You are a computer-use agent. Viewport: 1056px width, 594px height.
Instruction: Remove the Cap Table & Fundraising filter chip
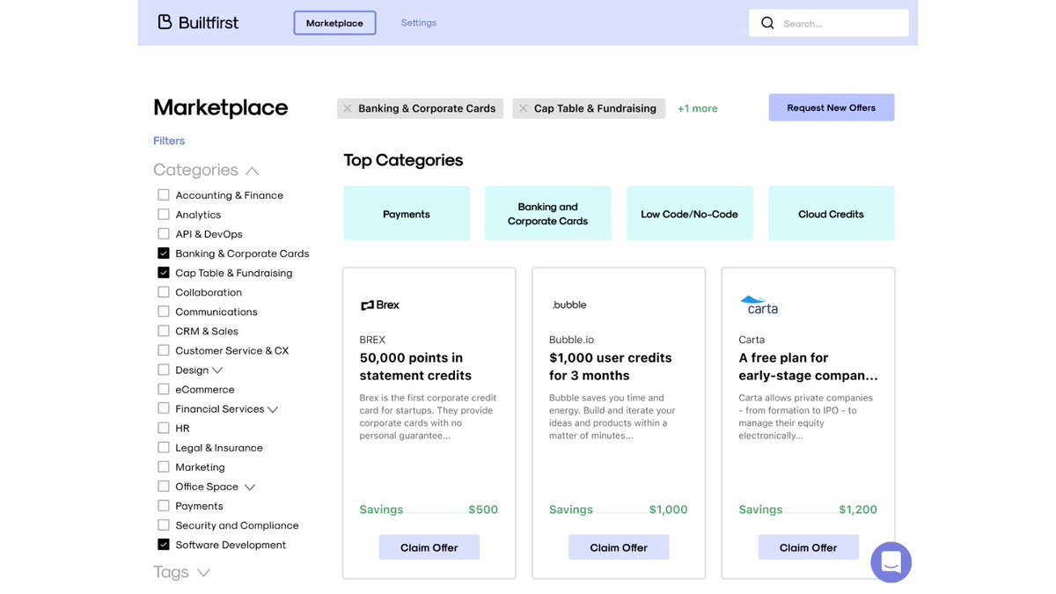pyautogui.click(x=524, y=108)
